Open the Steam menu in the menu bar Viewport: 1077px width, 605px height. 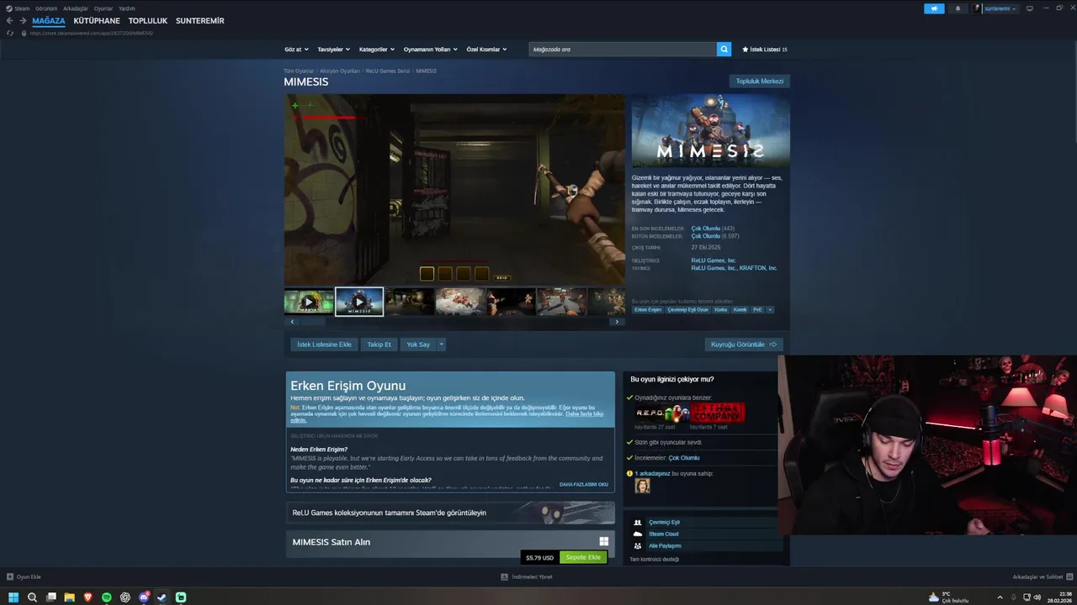click(22, 8)
